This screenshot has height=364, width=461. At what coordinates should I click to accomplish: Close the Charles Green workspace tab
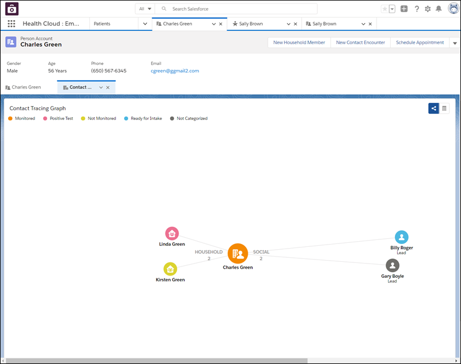click(x=221, y=24)
